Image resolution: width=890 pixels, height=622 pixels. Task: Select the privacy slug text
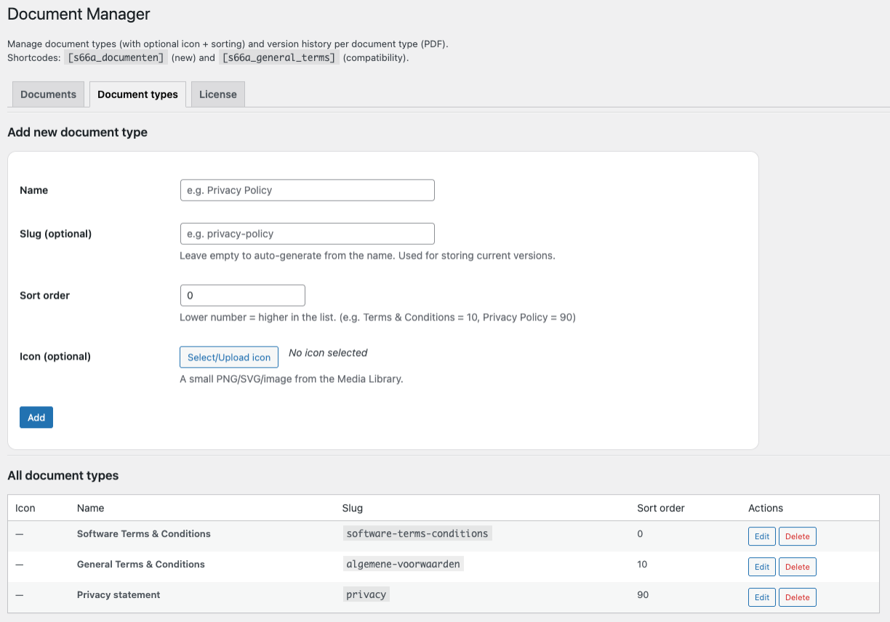pyautogui.click(x=366, y=594)
